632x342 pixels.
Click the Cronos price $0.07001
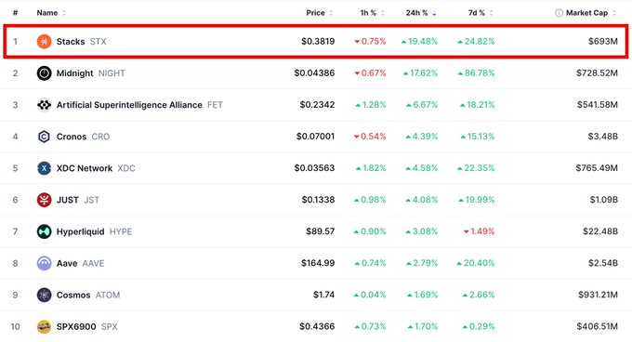click(316, 137)
